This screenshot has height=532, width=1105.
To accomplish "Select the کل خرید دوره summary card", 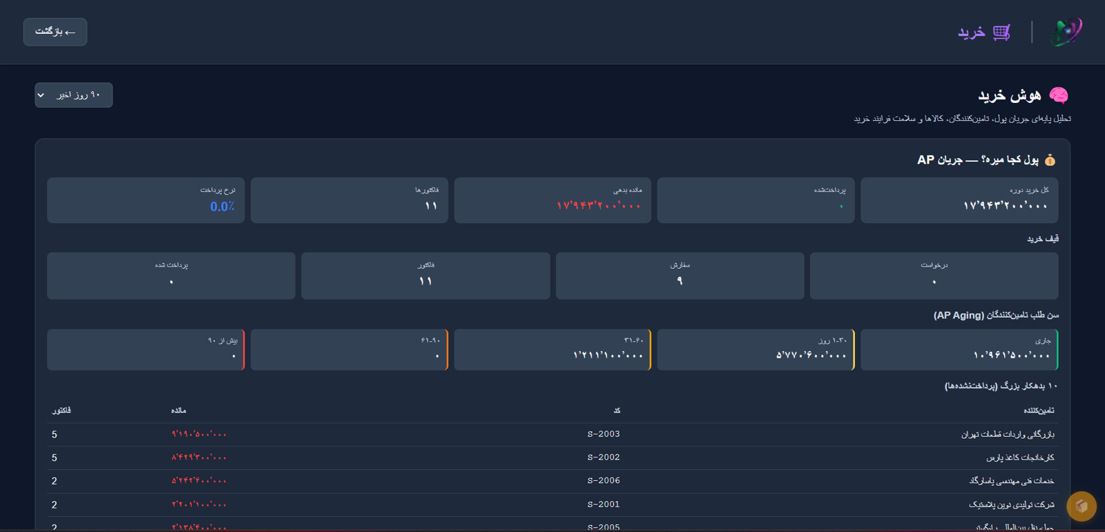I will [x=959, y=200].
